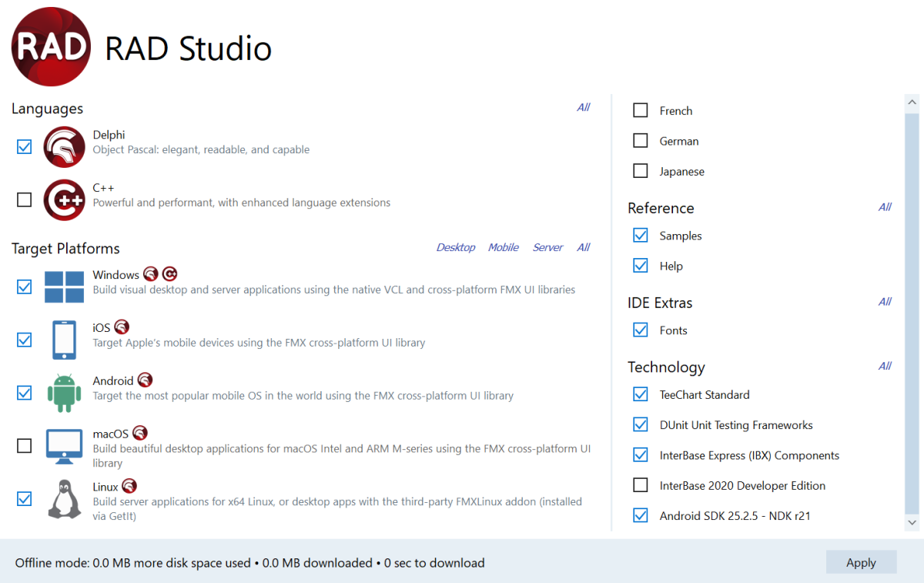This screenshot has height=583, width=924.
Task: Select All link in Reference section
Action: [x=885, y=206]
